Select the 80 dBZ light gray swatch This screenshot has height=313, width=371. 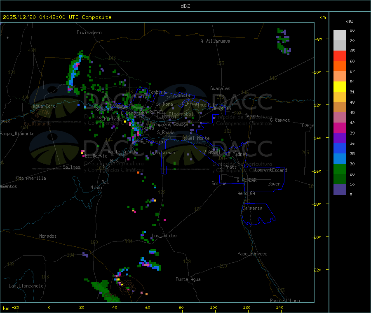click(x=340, y=35)
